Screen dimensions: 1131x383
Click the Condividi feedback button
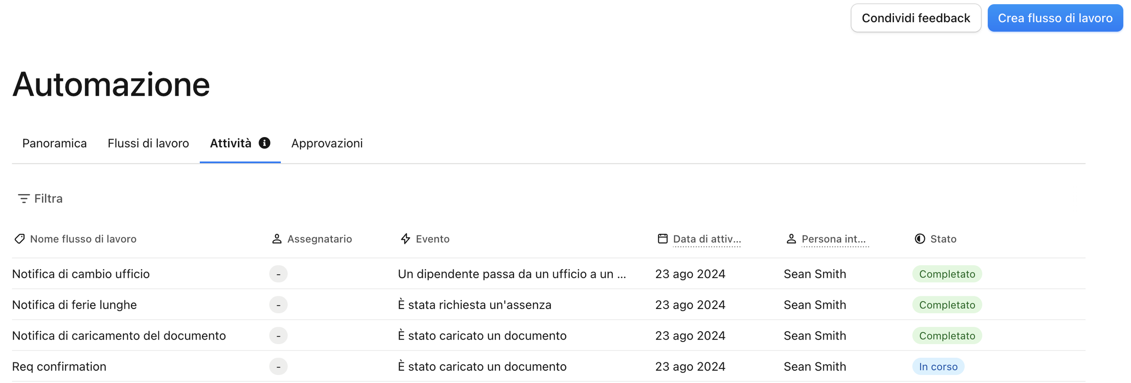pyautogui.click(x=916, y=18)
